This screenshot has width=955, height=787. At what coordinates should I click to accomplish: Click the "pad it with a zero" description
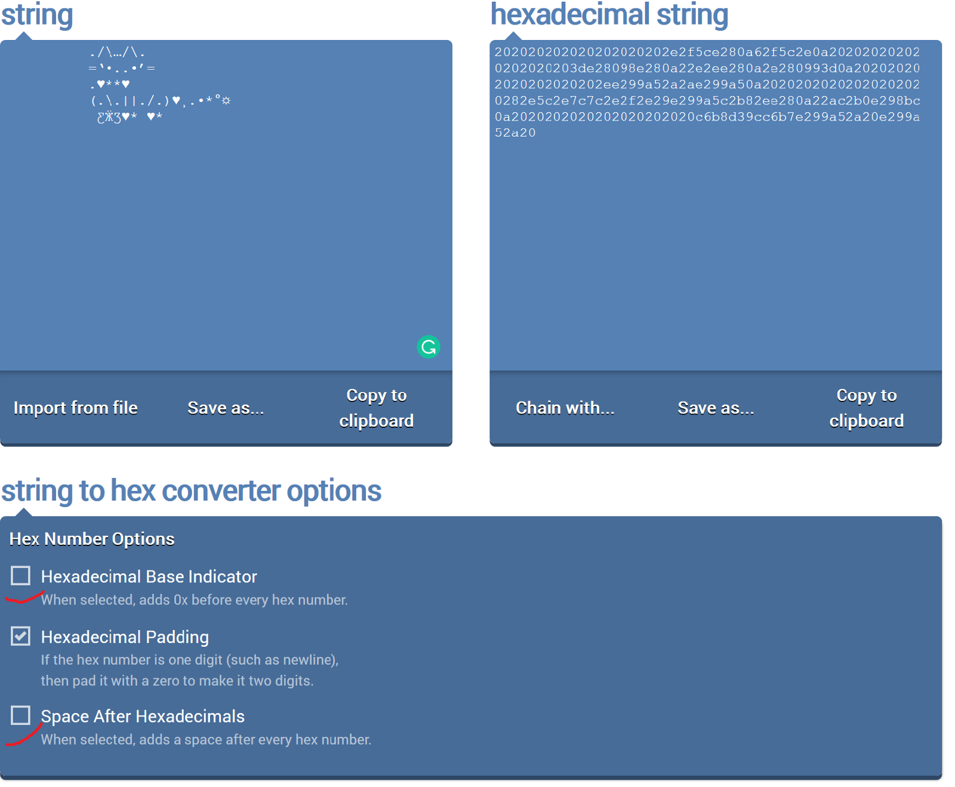[x=177, y=681]
